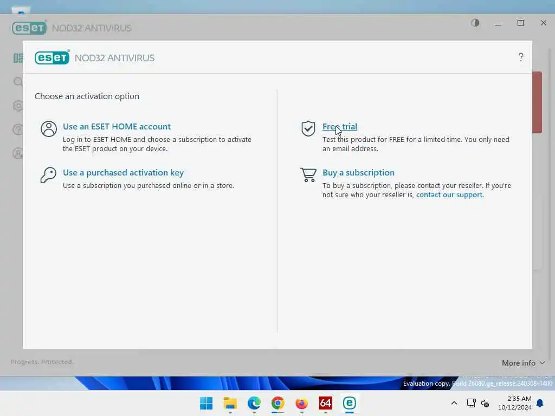Click the ESET logo in the activation dialog
This screenshot has height=416, width=555.
pos(52,57)
